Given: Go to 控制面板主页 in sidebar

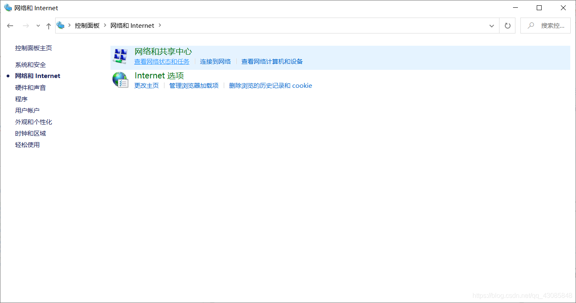Looking at the screenshot, I should 34,48.
